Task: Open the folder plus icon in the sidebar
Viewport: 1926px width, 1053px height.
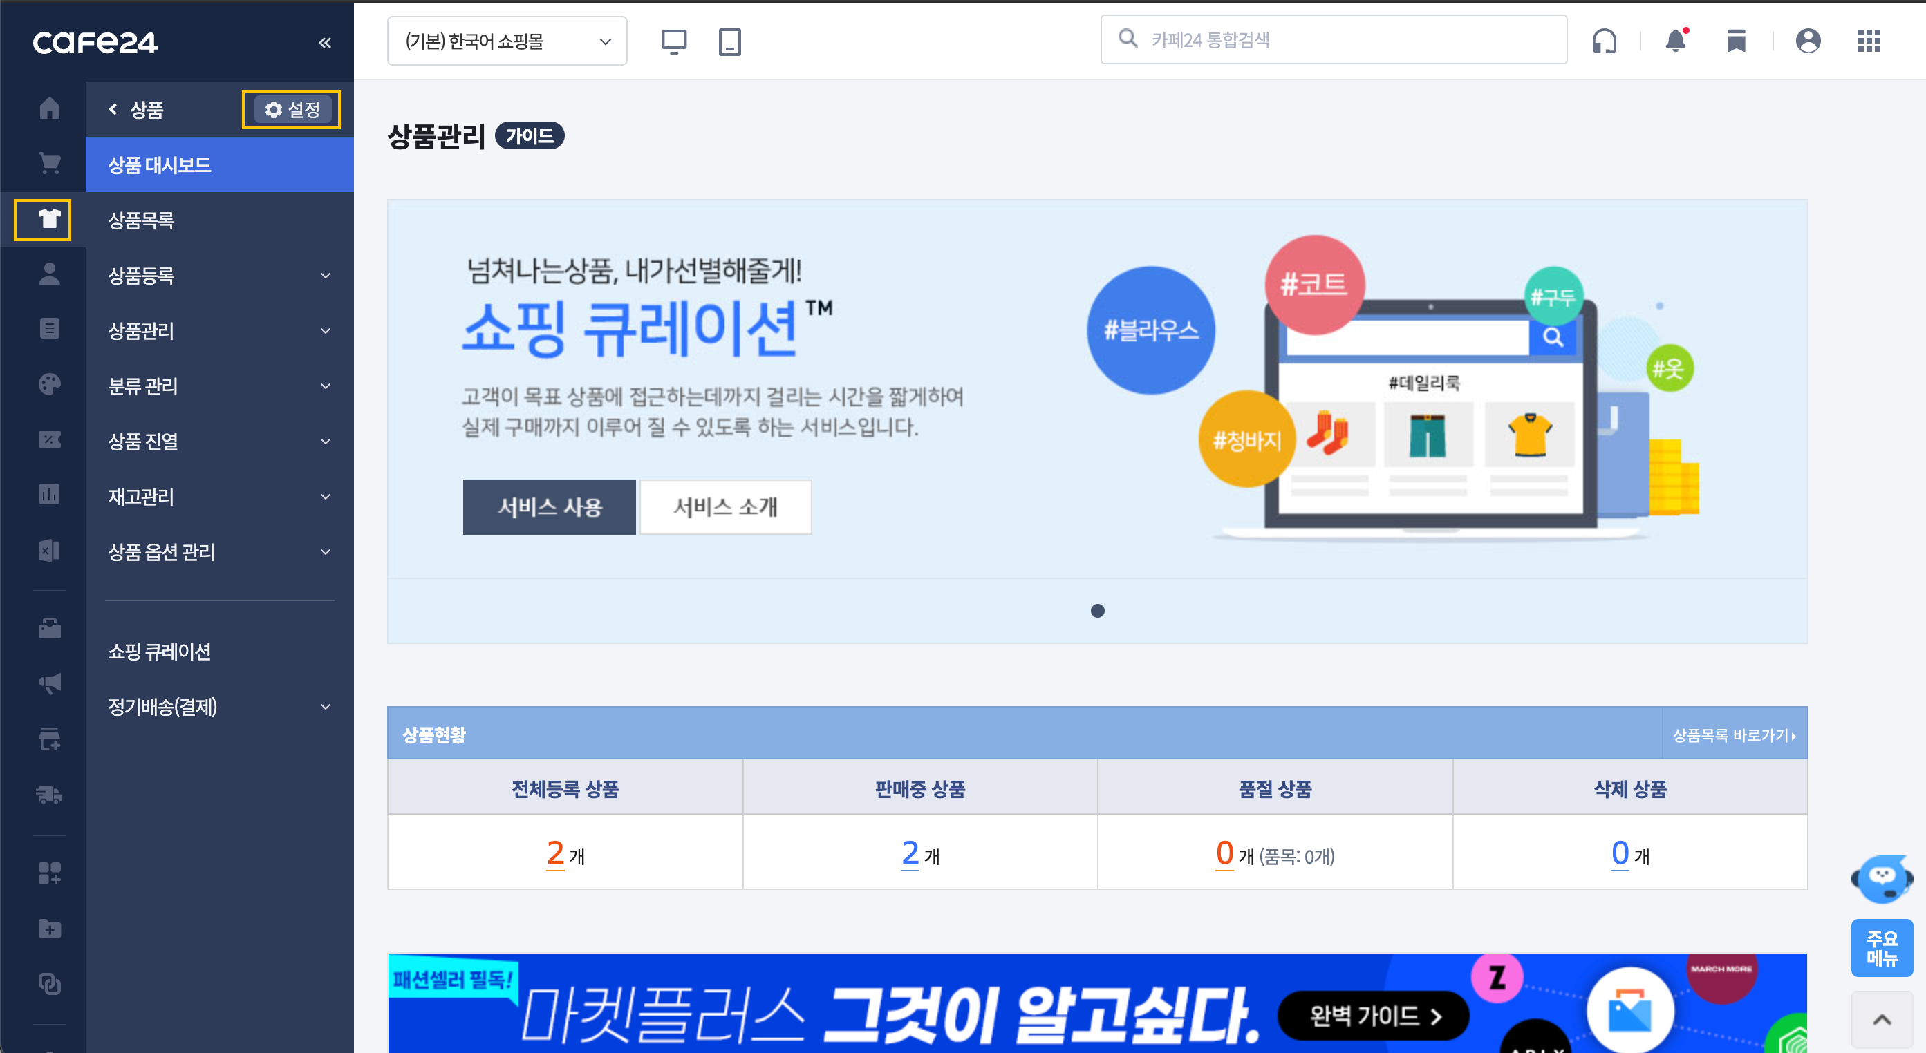Action: (x=49, y=928)
